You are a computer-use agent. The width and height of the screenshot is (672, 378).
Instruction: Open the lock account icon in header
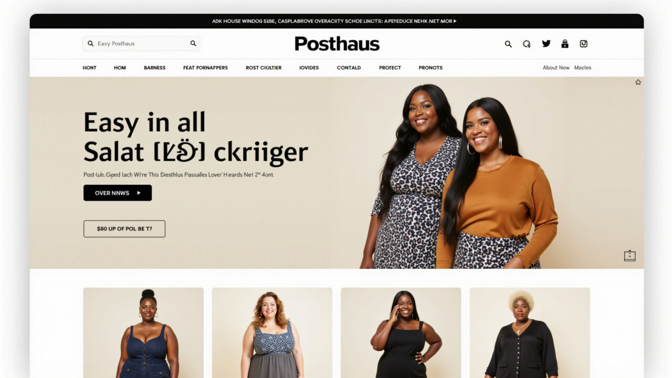pyautogui.click(x=565, y=44)
